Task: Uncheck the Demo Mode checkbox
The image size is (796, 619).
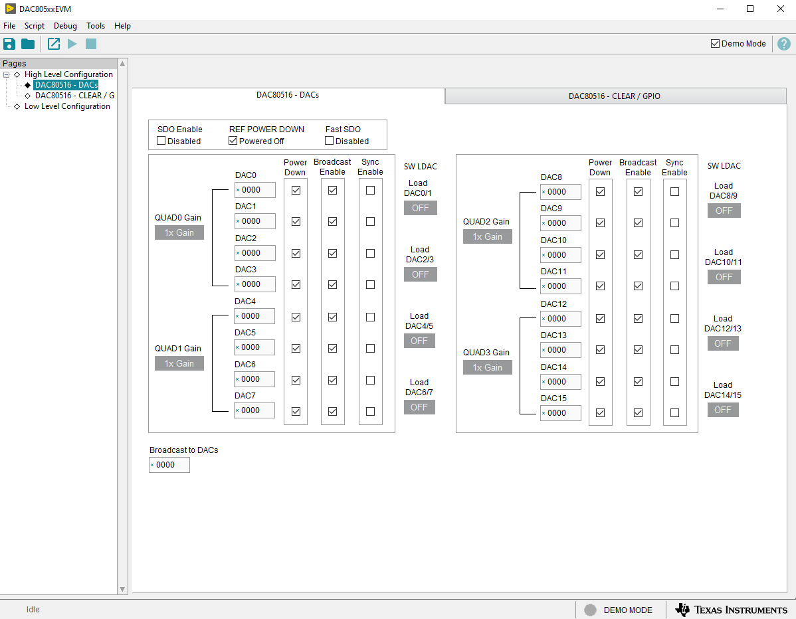Action: [715, 44]
